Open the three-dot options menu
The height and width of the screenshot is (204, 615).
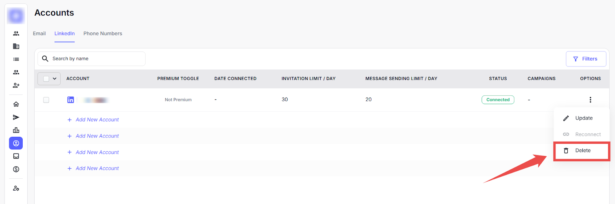point(590,100)
